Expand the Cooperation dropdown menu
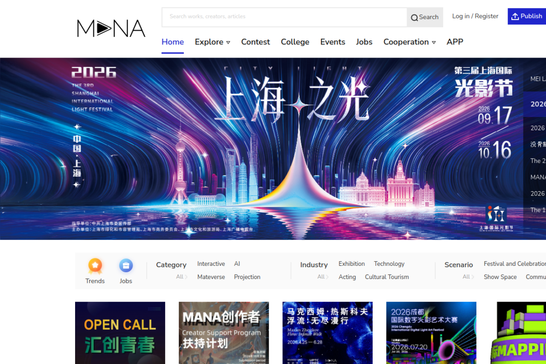 click(409, 42)
